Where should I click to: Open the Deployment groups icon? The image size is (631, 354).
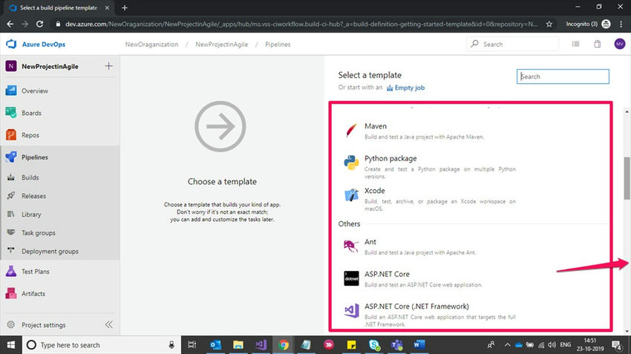click(x=11, y=251)
